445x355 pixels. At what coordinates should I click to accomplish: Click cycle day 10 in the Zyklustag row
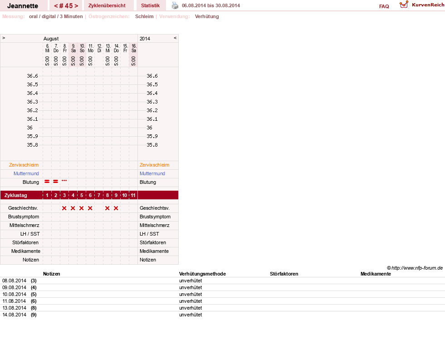(125, 195)
